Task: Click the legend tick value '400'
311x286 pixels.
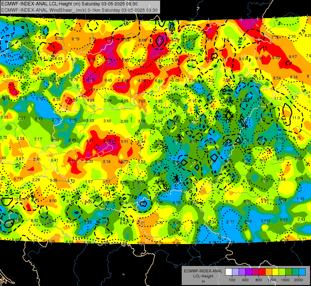Action: pyautogui.click(x=245, y=280)
